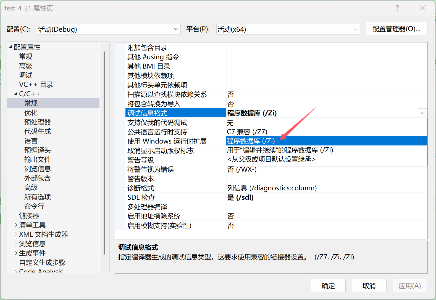Click the 取消 button

(369, 286)
